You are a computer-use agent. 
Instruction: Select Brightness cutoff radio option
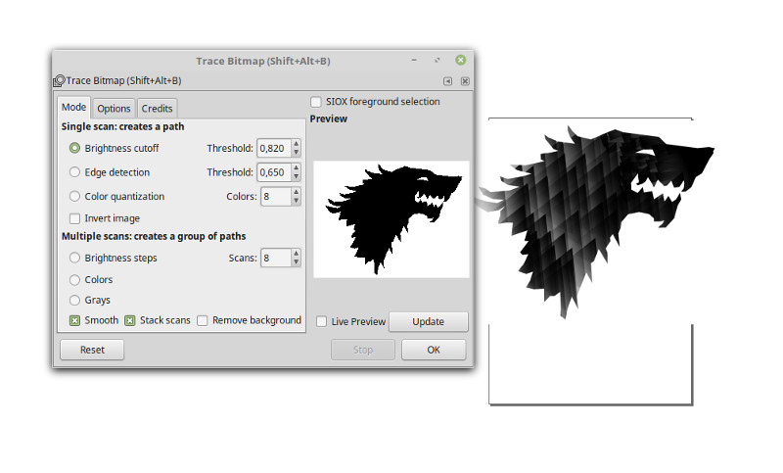click(x=74, y=148)
